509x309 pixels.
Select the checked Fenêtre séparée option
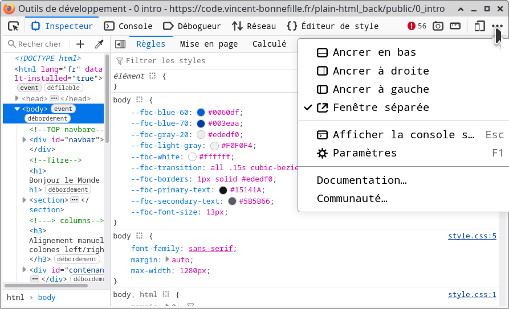380,108
